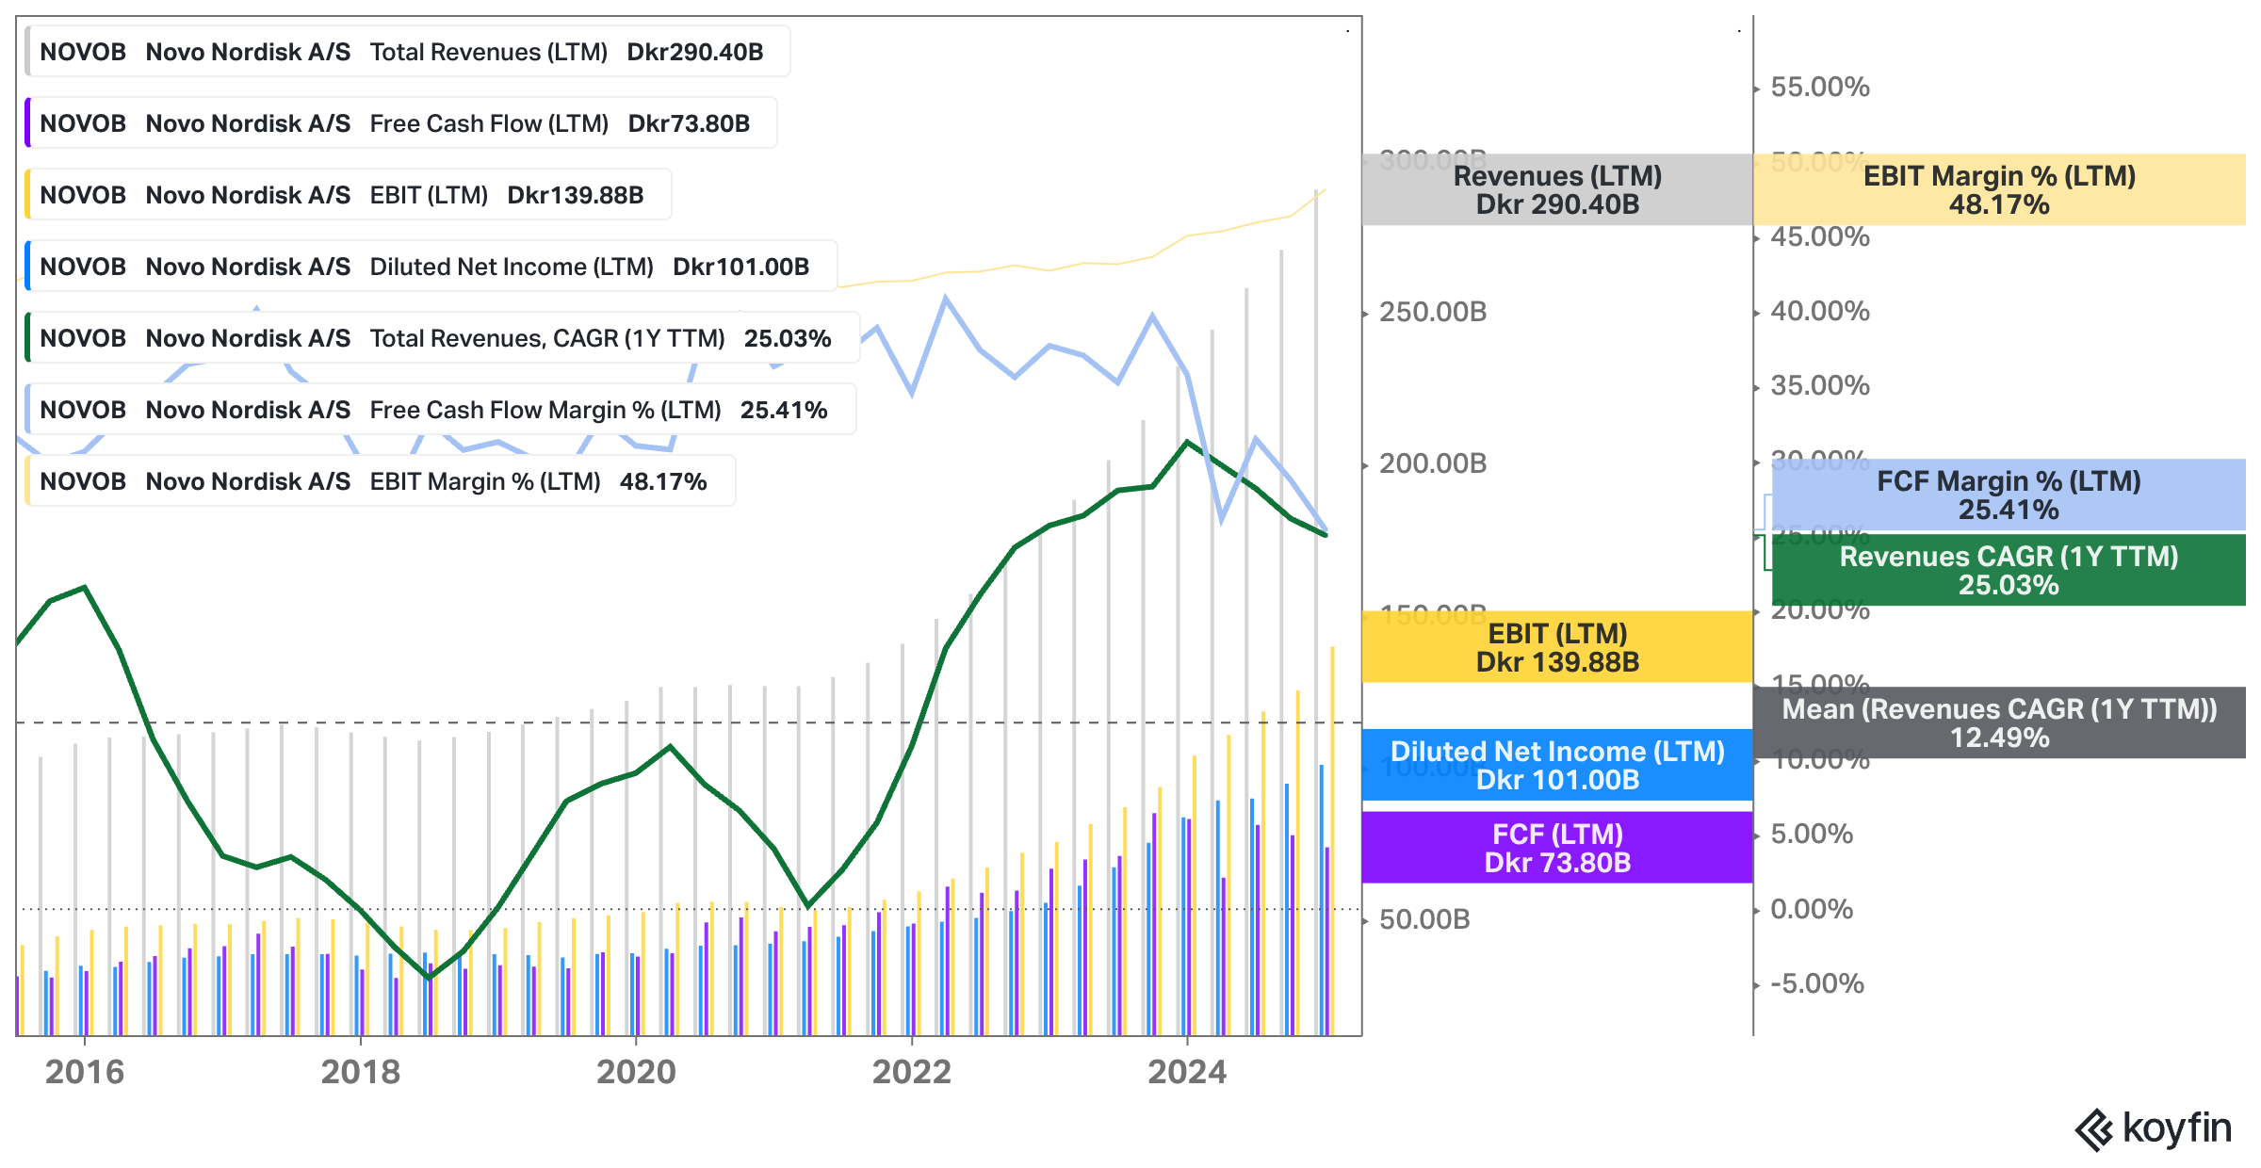The width and height of the screenshot is (2261, 1168).
Task: Click the 2024 tick label on the x-axis
Action: [x=1187, y=1072]
